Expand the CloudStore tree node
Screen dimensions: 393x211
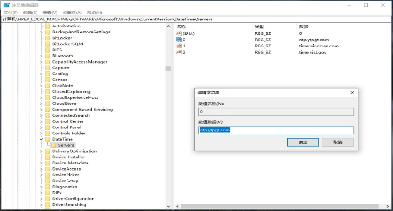tap(42, 104)
